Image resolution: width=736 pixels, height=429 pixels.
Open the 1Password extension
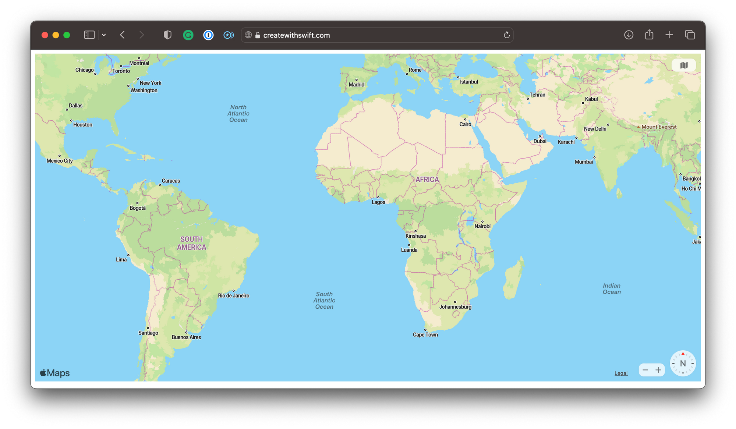click(x=208, y=35)
